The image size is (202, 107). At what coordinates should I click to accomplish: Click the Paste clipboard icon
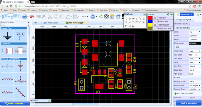62,17
